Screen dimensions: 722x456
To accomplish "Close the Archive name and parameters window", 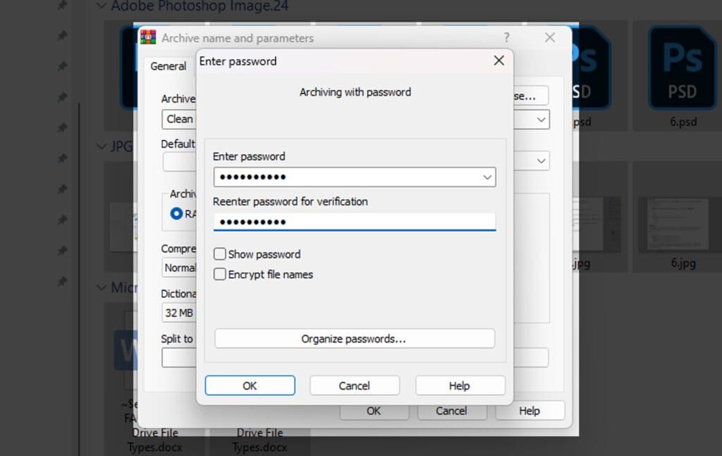I will [x=550, y=37].
